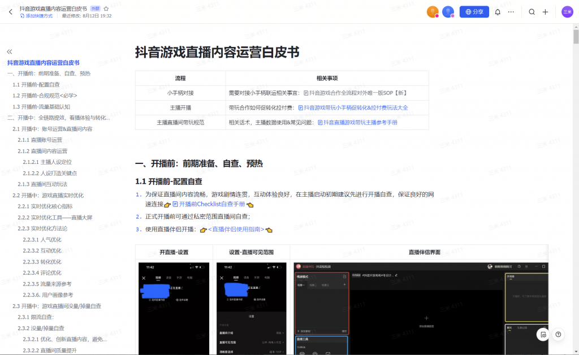Click the search magnifier icon
579x355 pixels.
pyautogui.click(x=532, y=12)
